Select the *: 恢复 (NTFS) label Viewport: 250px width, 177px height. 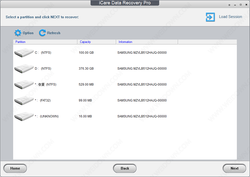click(46, 85)
